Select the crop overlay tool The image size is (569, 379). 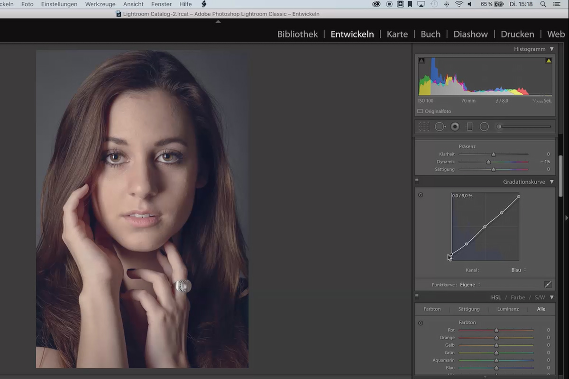(424, 126)
